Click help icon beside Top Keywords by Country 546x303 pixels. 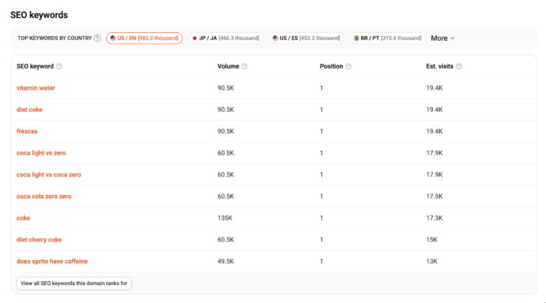pyautogui.click(x=97, y=38)
